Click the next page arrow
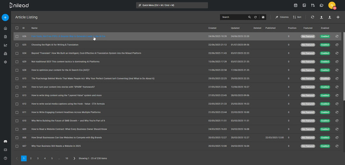Image resolution: width=345 pixels, height=165 pixels. [74, 159]
